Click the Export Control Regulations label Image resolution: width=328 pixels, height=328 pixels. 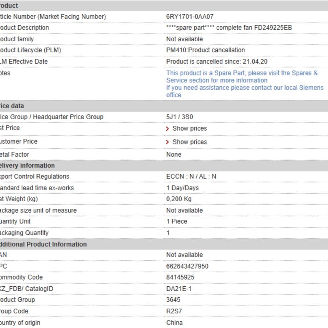pos(35,177)
